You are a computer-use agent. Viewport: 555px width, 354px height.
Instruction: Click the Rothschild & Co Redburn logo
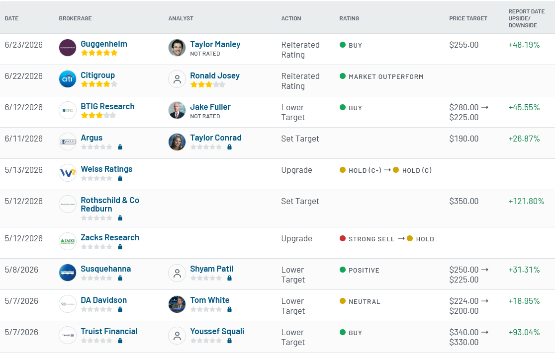pos(68,204)
